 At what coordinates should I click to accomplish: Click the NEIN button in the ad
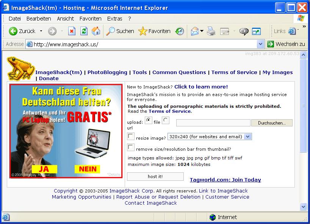click(88, 169)
